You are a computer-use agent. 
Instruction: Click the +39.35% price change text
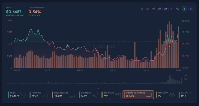click(19, 15)
